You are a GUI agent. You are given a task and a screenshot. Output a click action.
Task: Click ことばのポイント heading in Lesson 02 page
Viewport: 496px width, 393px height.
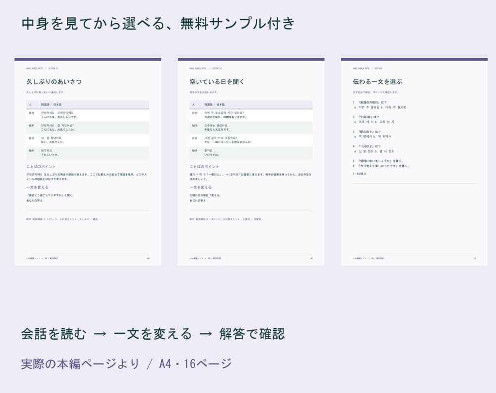(204, 166)
